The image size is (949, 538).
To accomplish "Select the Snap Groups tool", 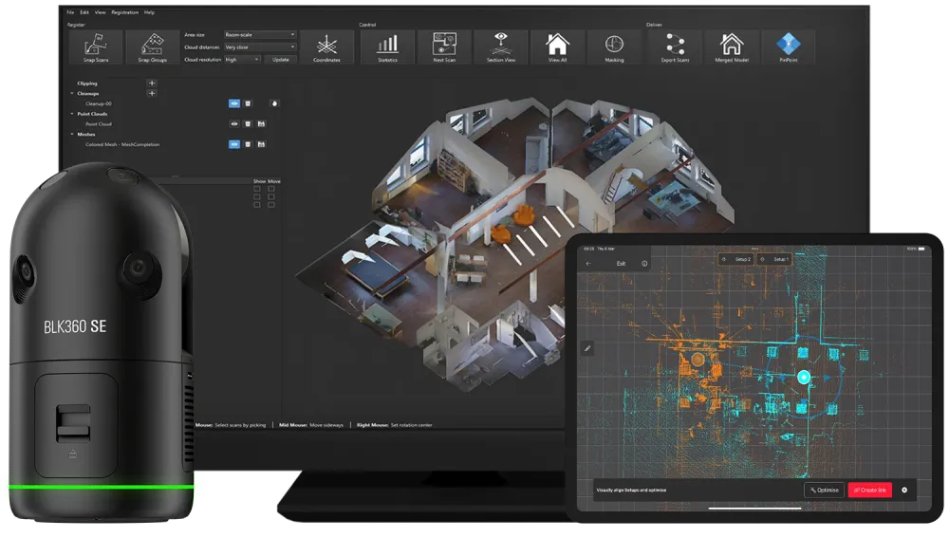I will tap(153, 47).
